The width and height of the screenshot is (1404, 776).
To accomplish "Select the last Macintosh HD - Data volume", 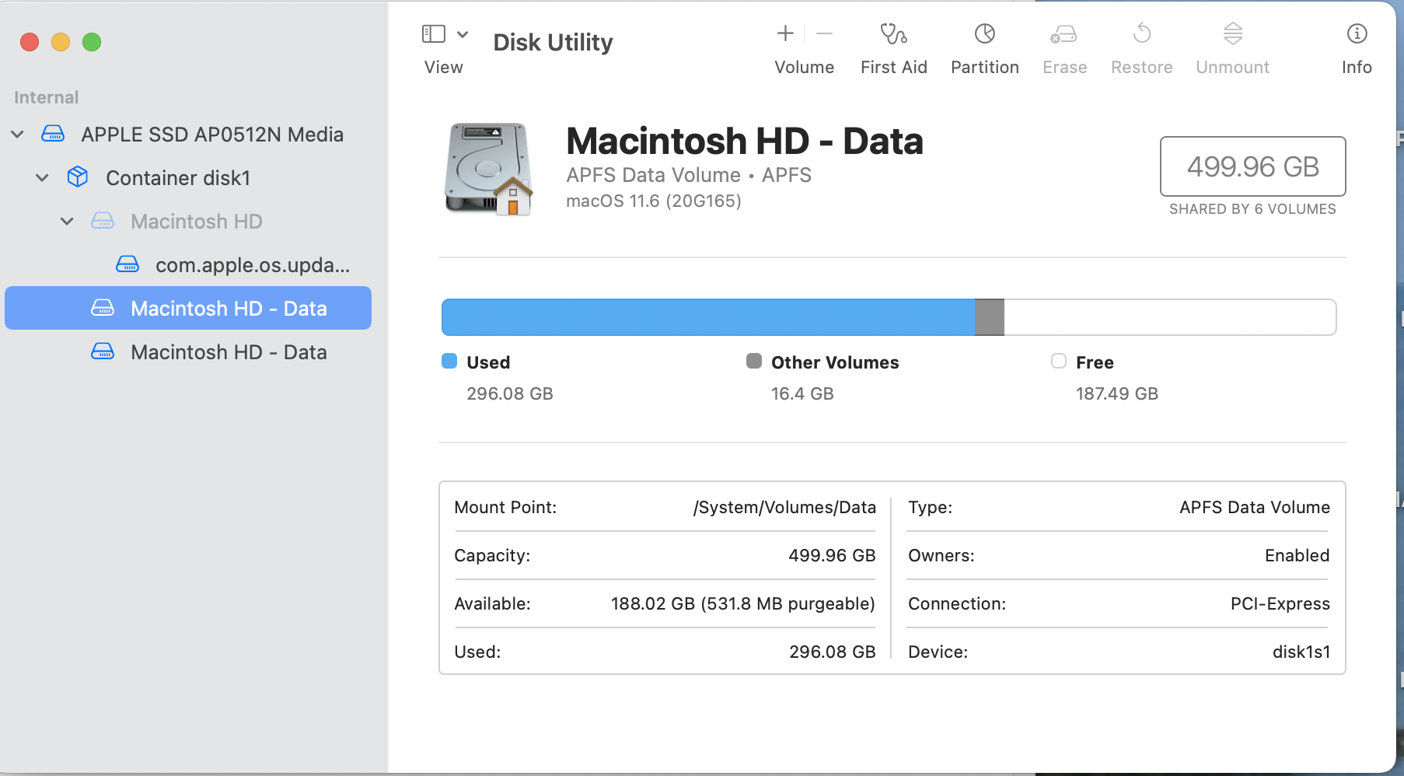I will click(x=229, y=352).
